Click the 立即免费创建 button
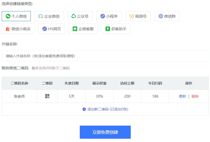This screenshot has height=142, width=210. tap(105, 132)
